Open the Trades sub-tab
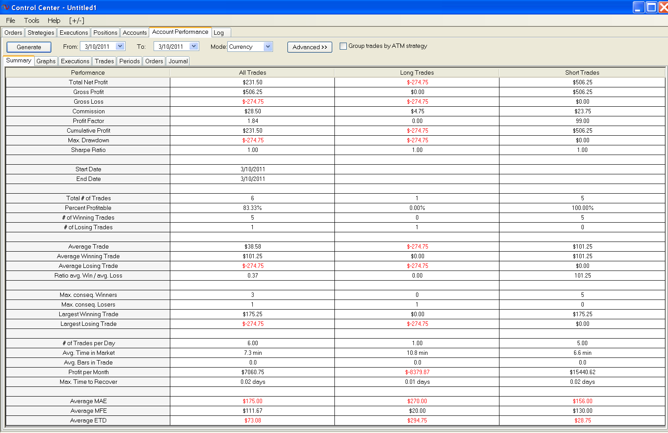668x433 pixels. click(x=104, y=61)
